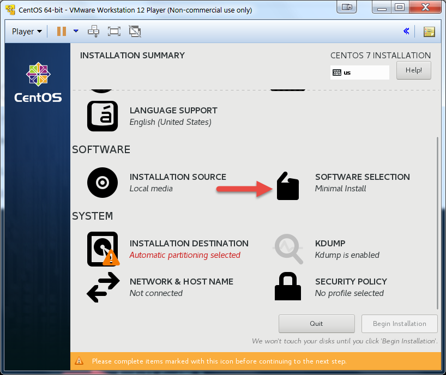Click Kdump is enabled text
Screen dimensions: 446x375
click(347, 255)
